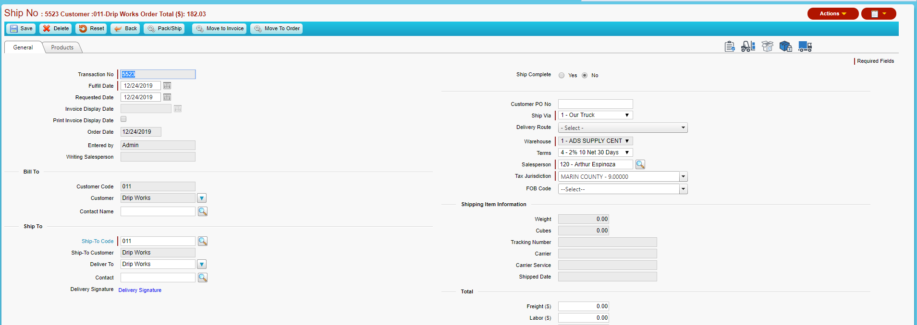Open the red Actions menu

click(833, 13)
